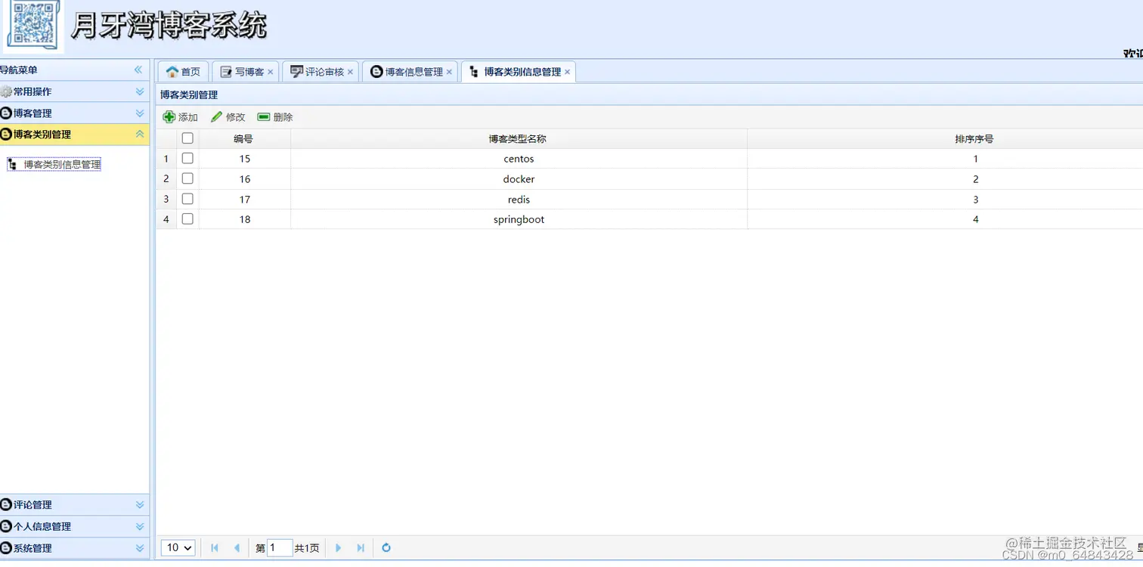Click the home icon on 首页 tab

172,72
